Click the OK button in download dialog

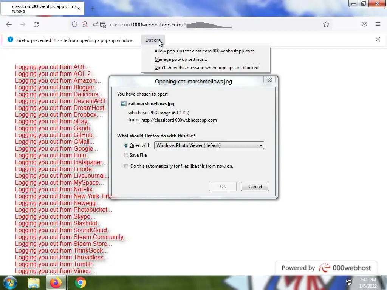coord(223,187)
